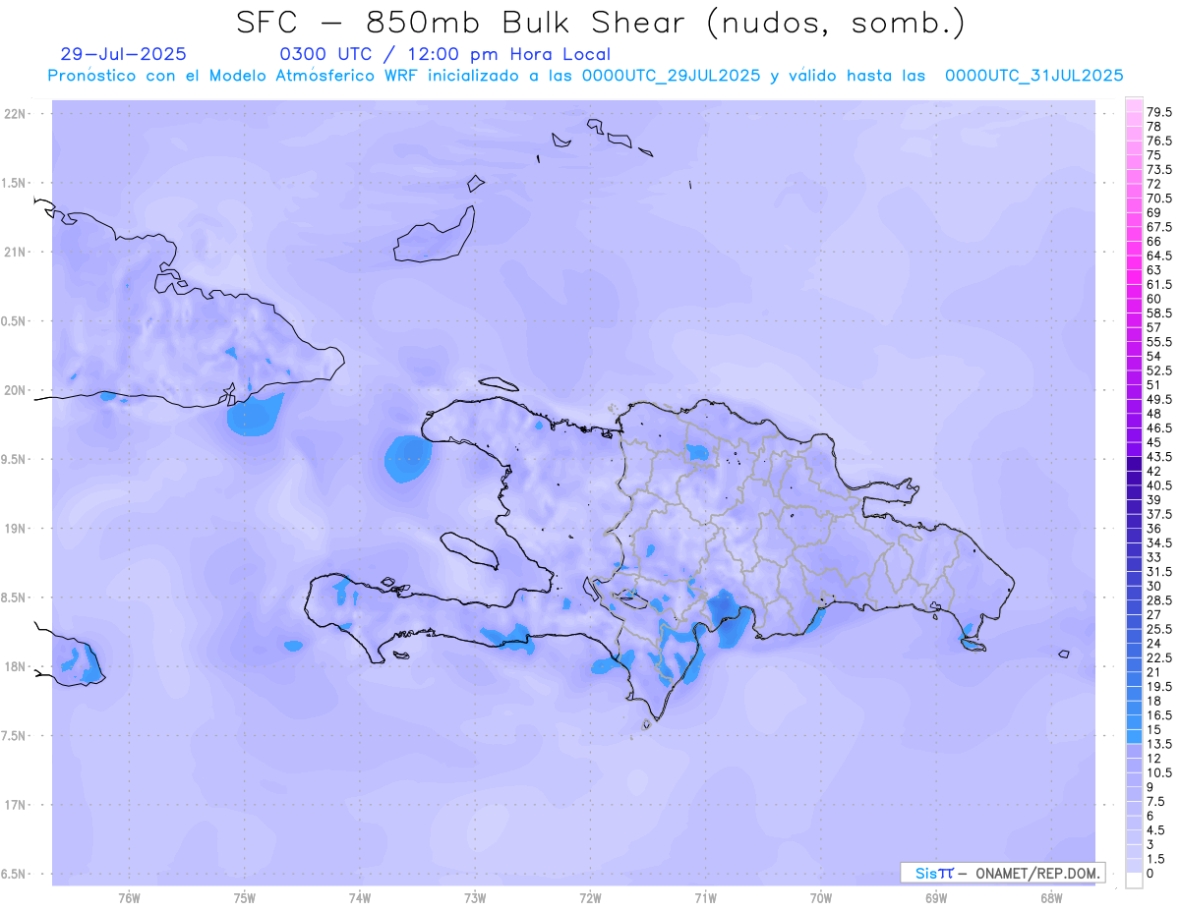Click the "0" colorbar value
1180x911 pixels.
1151,874
